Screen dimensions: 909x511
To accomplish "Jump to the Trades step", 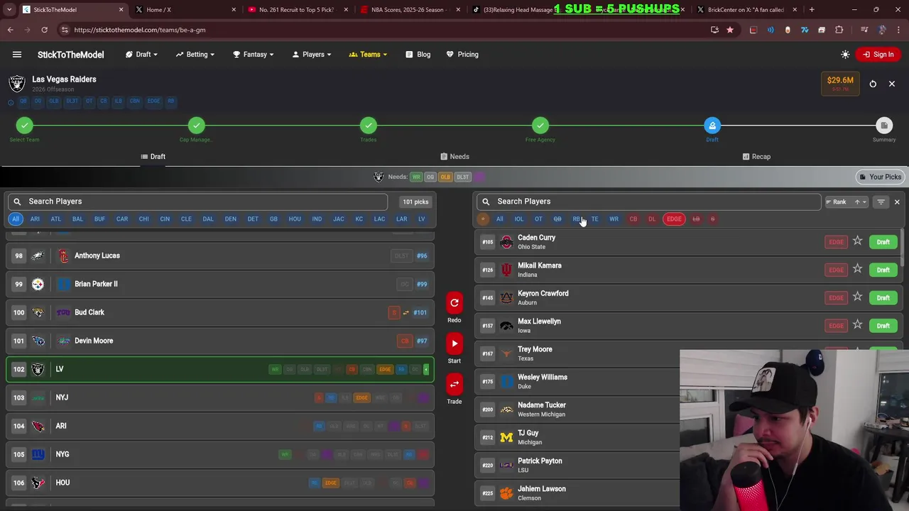I will (x=368, y=126).
